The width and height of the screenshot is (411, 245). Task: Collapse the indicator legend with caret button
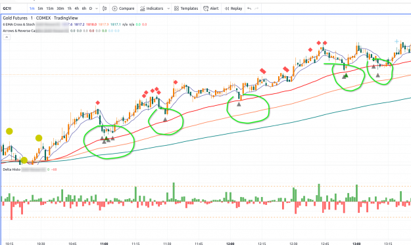click(x=7, y=37)
